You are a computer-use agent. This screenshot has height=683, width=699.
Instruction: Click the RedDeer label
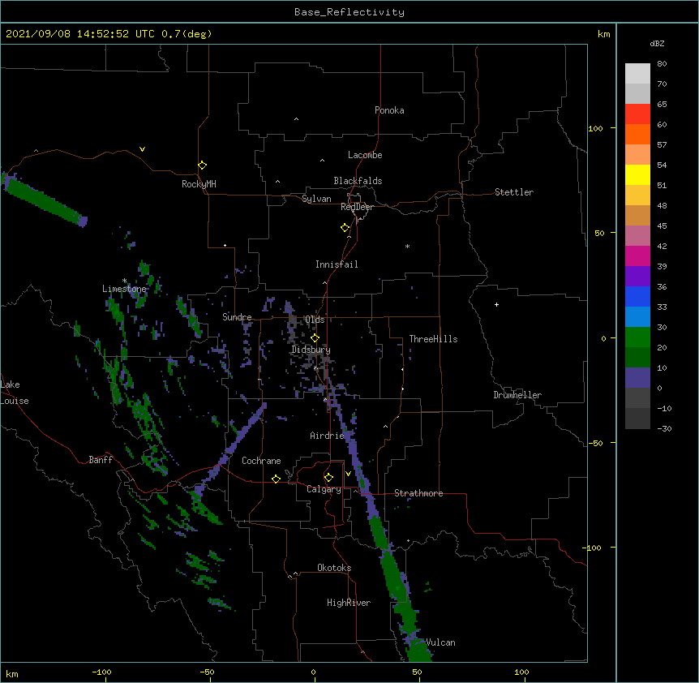[357, 207]
